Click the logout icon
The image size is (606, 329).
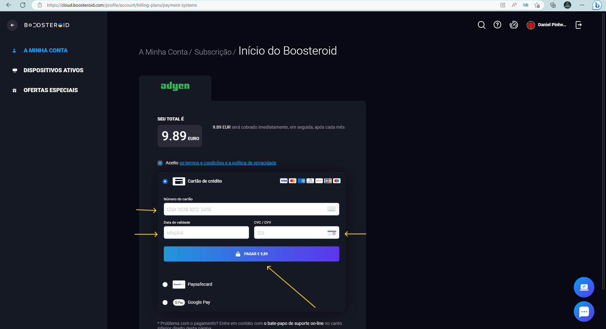(579, 25)
